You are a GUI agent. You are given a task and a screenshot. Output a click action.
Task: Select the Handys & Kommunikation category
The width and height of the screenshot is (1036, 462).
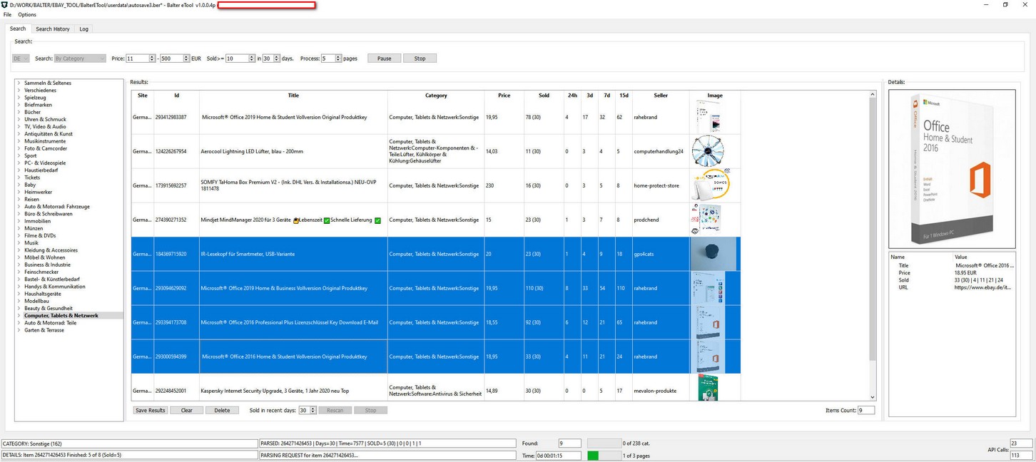tap(55, 287)
